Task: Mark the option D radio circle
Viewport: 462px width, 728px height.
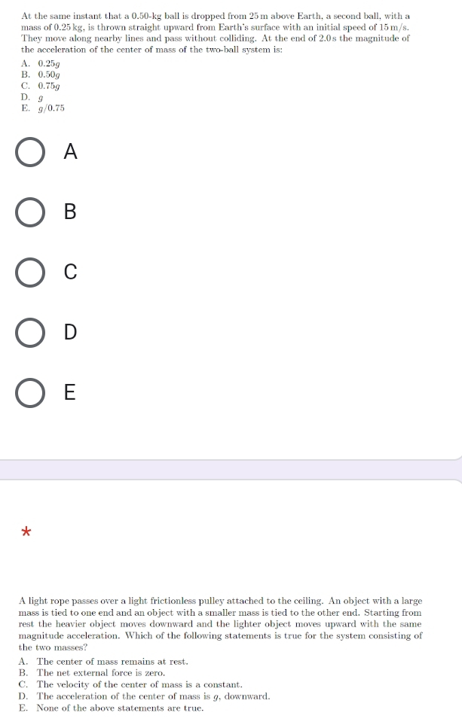Action: (x=30, y=333)
